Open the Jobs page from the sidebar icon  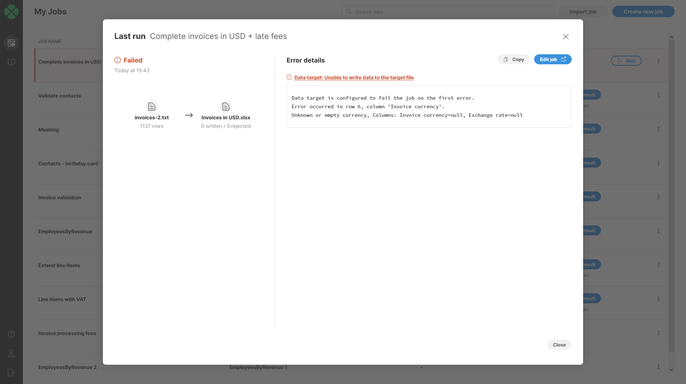(x=11, y=43)
